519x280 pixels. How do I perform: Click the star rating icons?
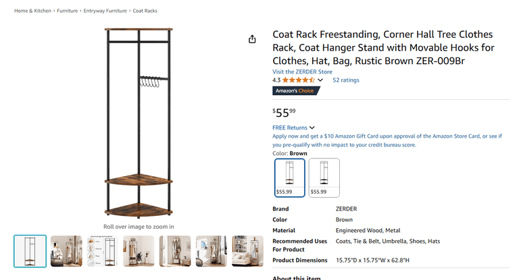(298, 80)
